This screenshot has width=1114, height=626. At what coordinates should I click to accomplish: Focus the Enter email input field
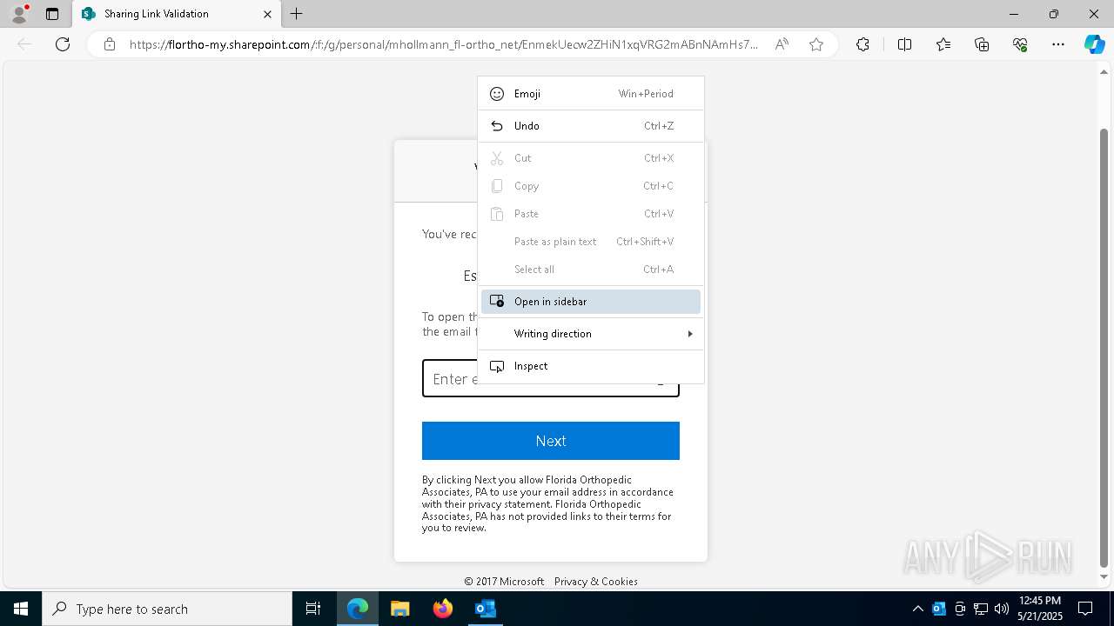(551, 378)
